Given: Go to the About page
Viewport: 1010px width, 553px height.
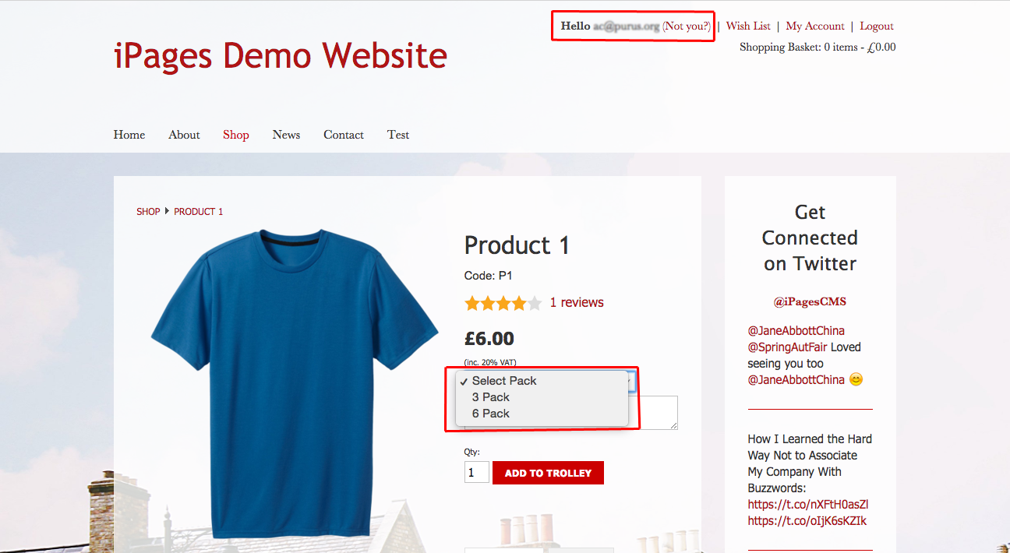Looking at the screenshot, I should click(x=184, y=135).
